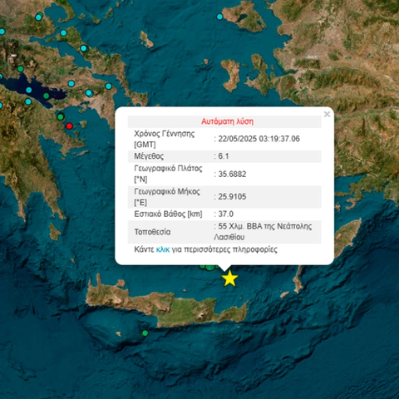The height and width of the screenshot is (399, 399).
Task: Select the 'Τοποθεσία' label
Action: 152,232
